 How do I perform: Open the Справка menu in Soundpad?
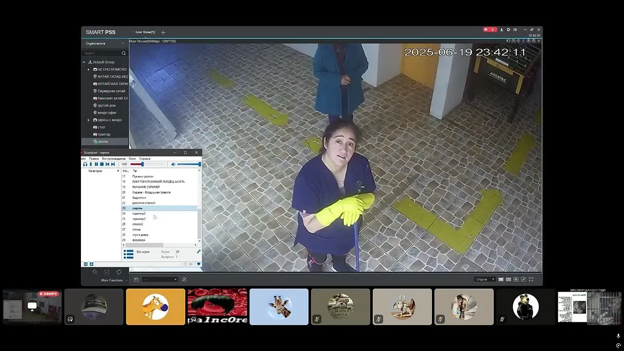(145, 158)
